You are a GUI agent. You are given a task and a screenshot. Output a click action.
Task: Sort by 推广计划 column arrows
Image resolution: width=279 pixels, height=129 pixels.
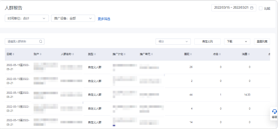(x=124, y=54)
